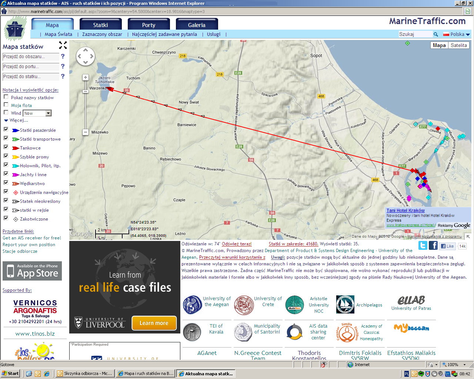
Task: Tick the Wind checkbox
Action: tap(6, 113)
